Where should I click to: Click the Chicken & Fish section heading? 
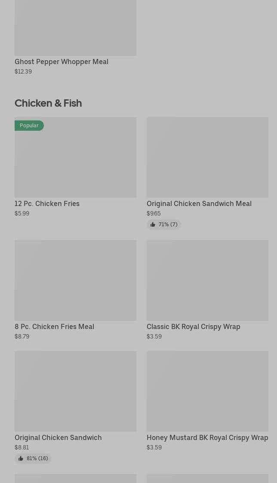(48, 103)
